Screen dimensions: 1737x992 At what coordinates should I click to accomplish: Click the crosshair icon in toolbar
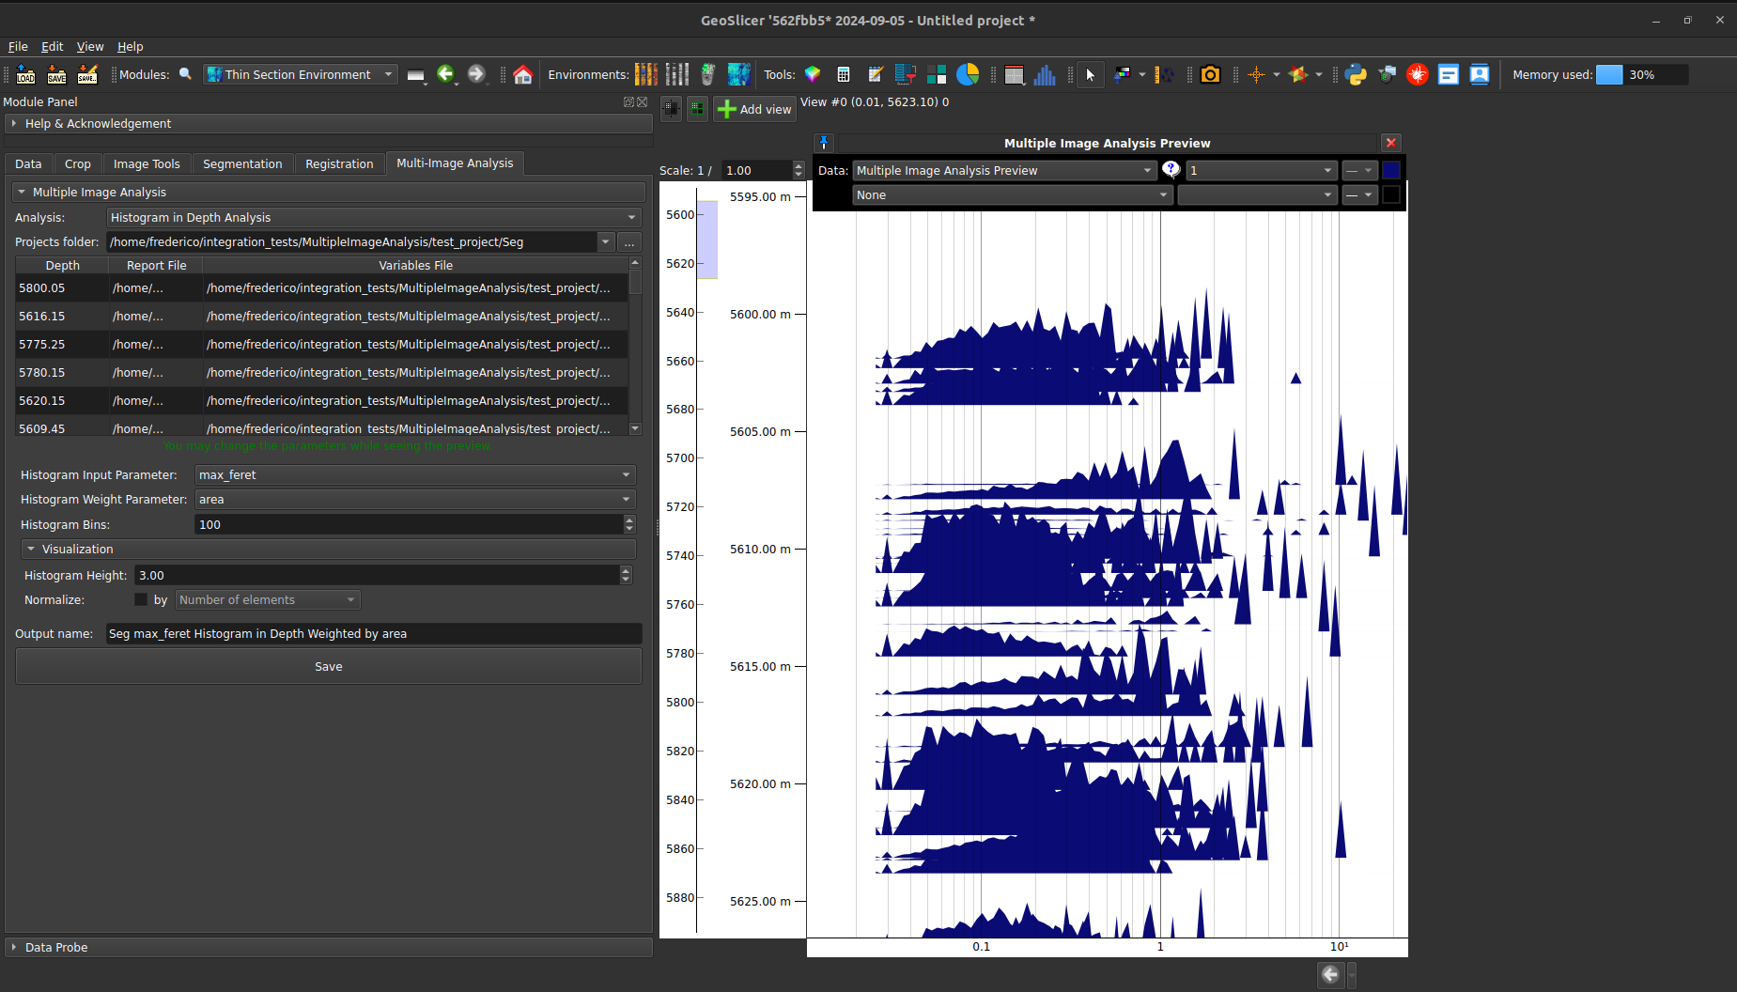tap(1256, 75)
